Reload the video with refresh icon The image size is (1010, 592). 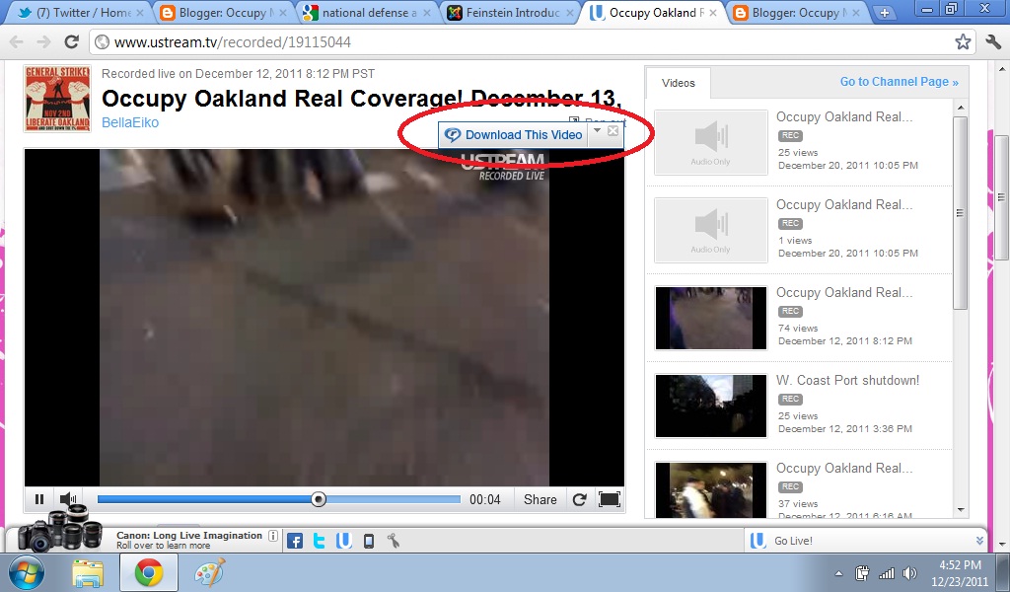(579, 499)
